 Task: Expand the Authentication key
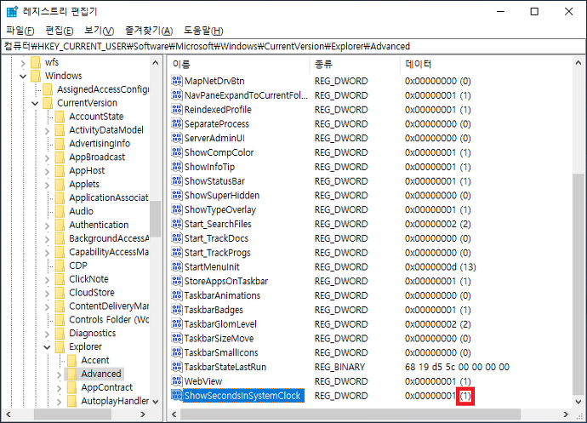point(47,226)
